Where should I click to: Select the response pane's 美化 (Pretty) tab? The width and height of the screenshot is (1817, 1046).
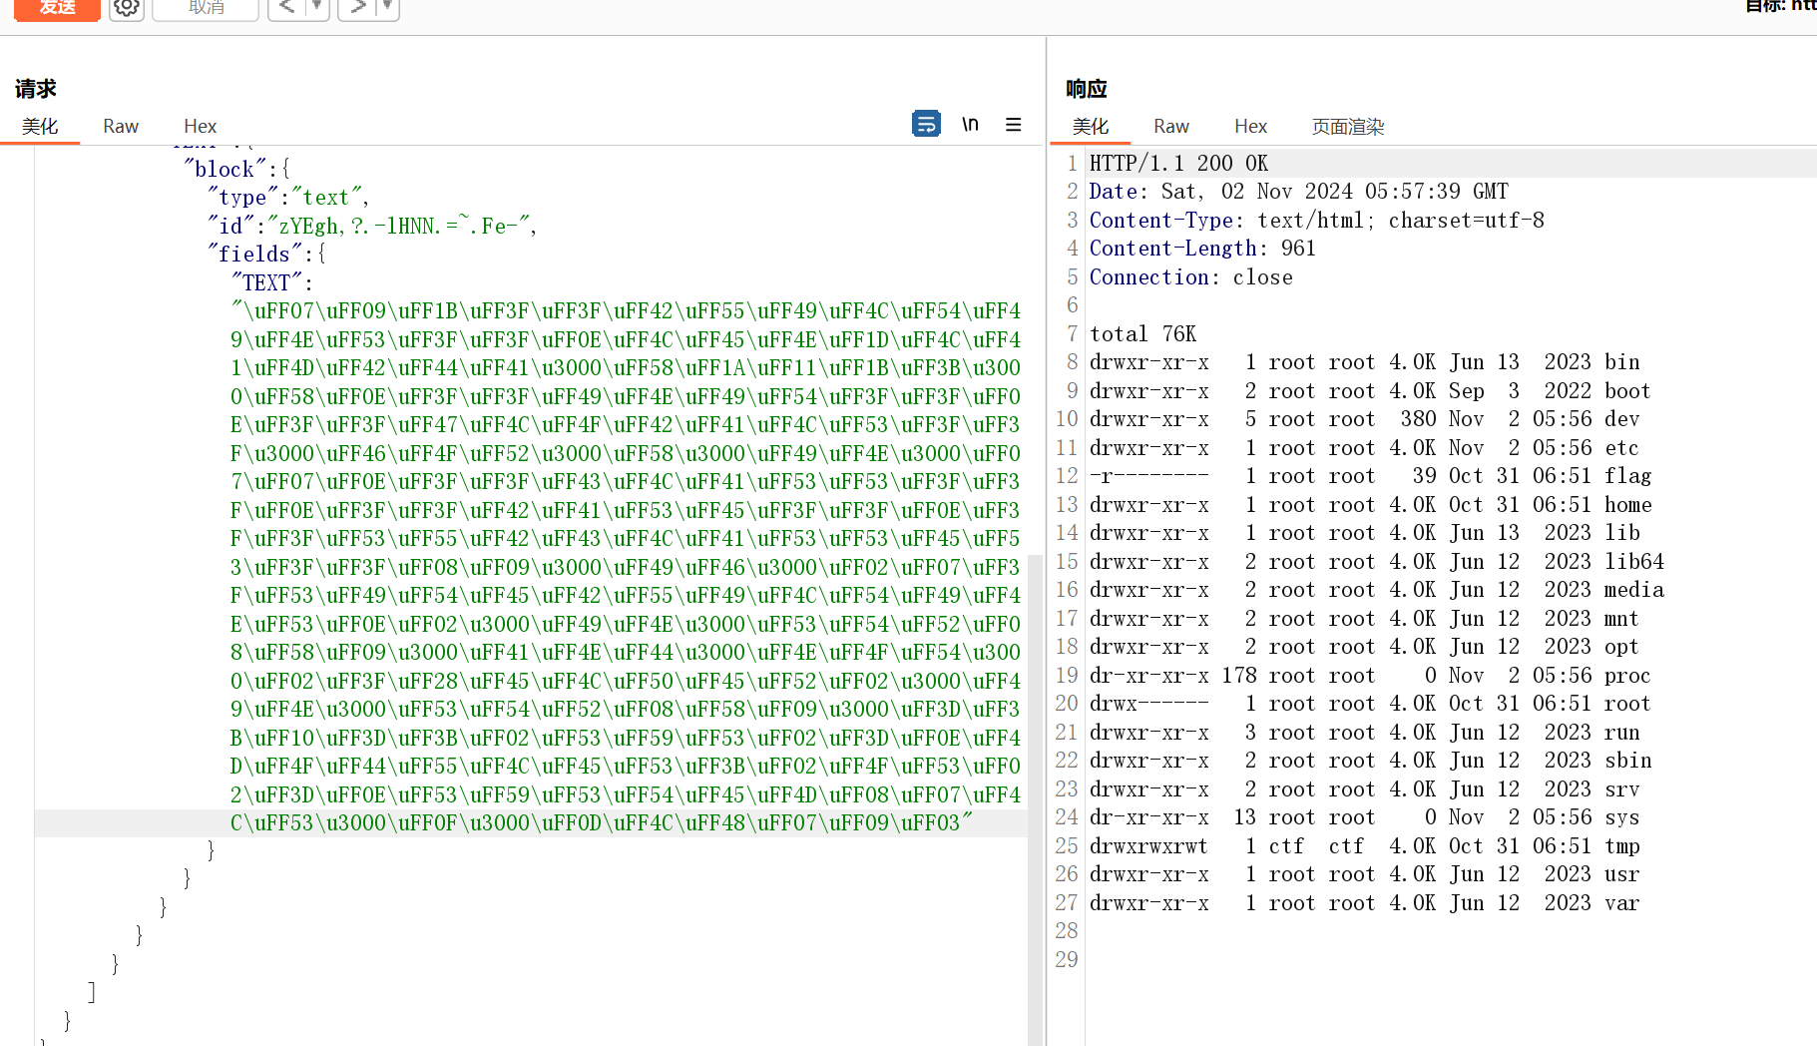pyautogui.click(x=1091, y=126)
